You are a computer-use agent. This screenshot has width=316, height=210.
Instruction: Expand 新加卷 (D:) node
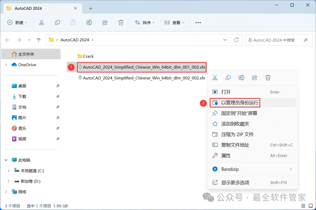9,181
